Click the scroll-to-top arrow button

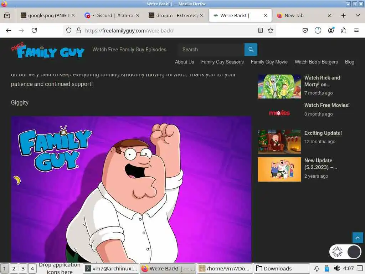358,238
